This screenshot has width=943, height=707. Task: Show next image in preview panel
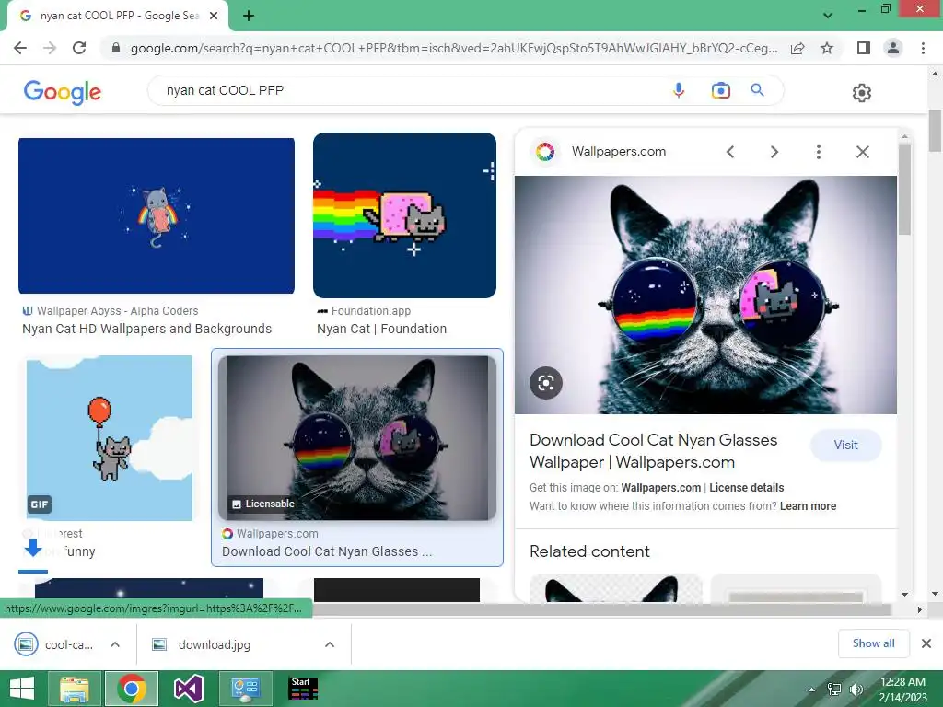774,152
